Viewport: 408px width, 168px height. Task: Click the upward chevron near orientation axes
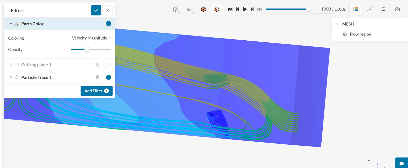tap(369, 160)
